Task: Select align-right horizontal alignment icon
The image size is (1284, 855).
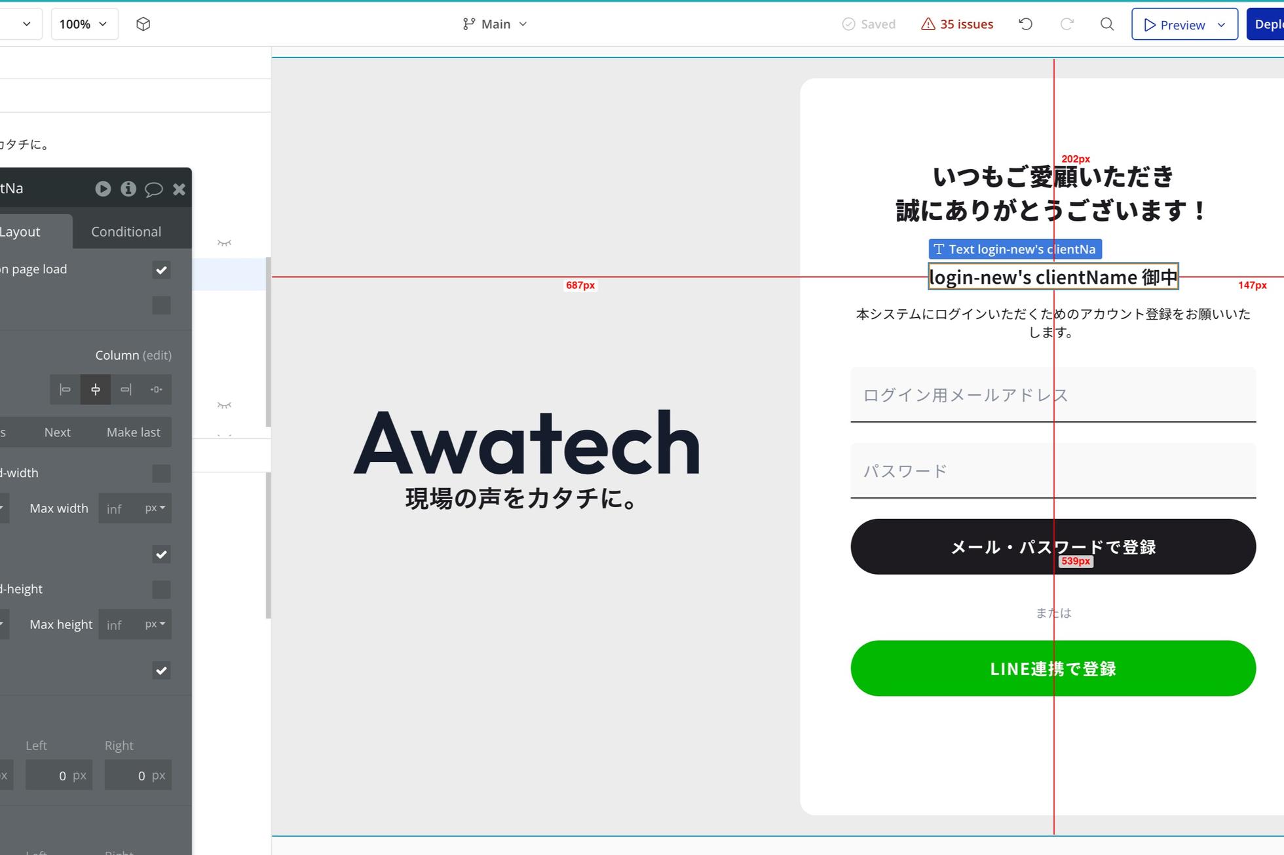Action: pos(126,389)
